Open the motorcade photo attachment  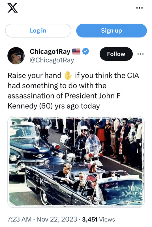76,162
